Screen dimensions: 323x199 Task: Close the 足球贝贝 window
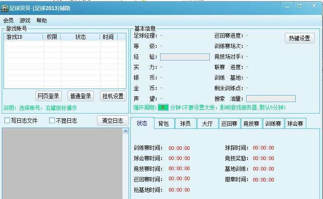[314, 6]
